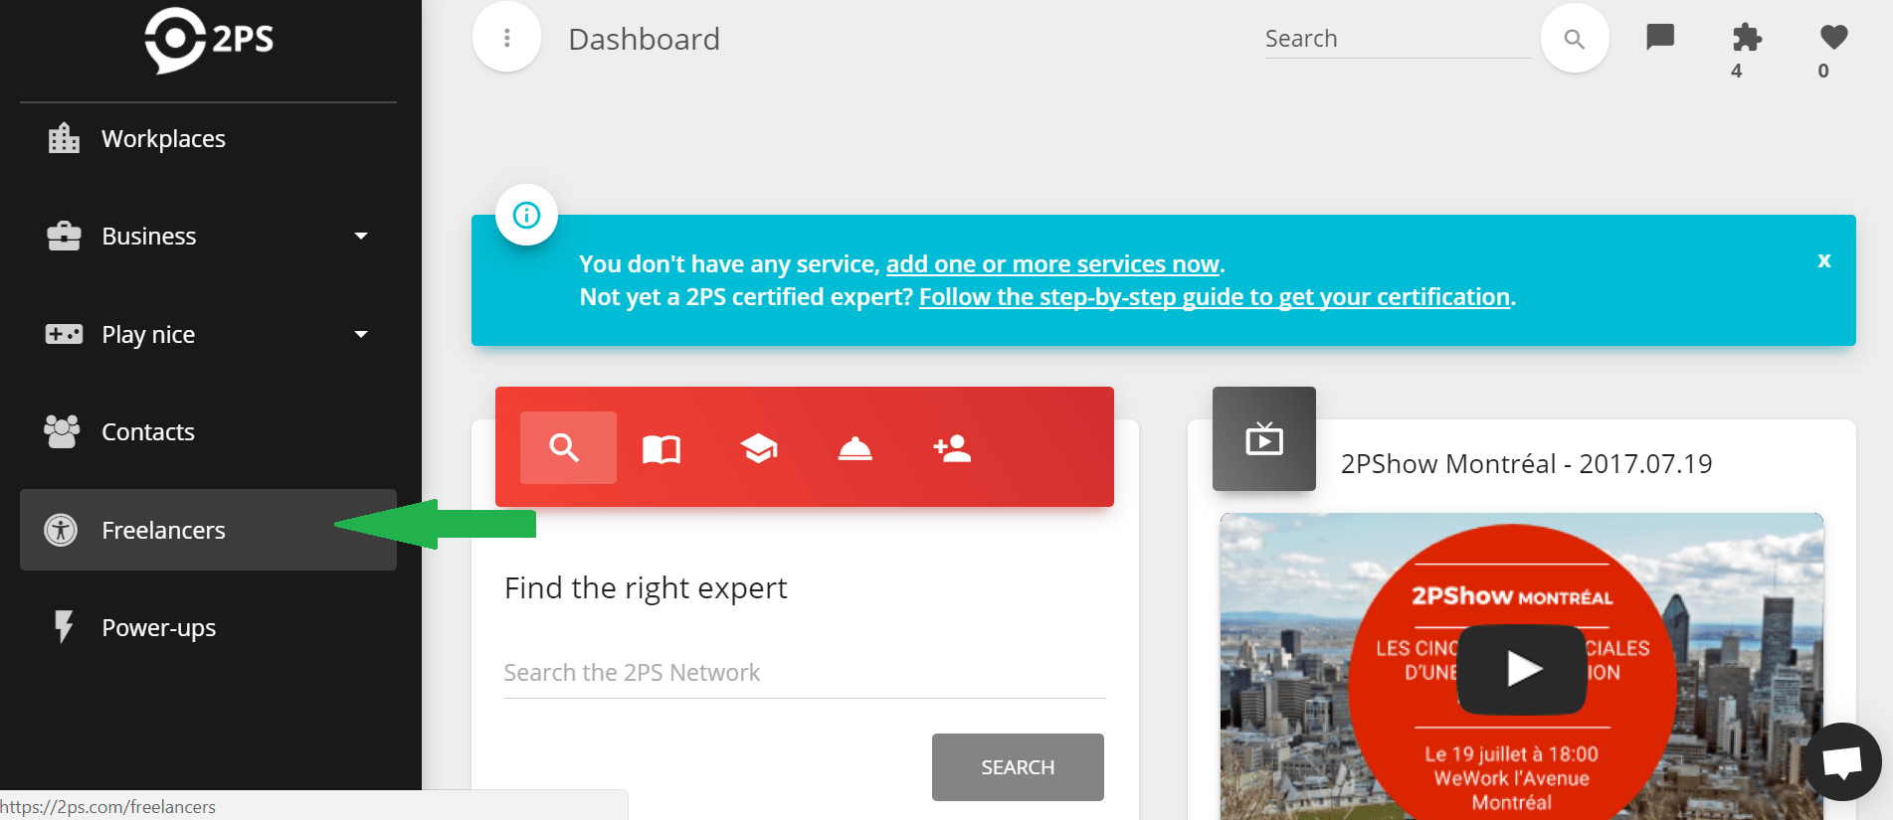Click the Workplaces building icon
This screenshot has width=1893, height=820.
pos(64,138)
